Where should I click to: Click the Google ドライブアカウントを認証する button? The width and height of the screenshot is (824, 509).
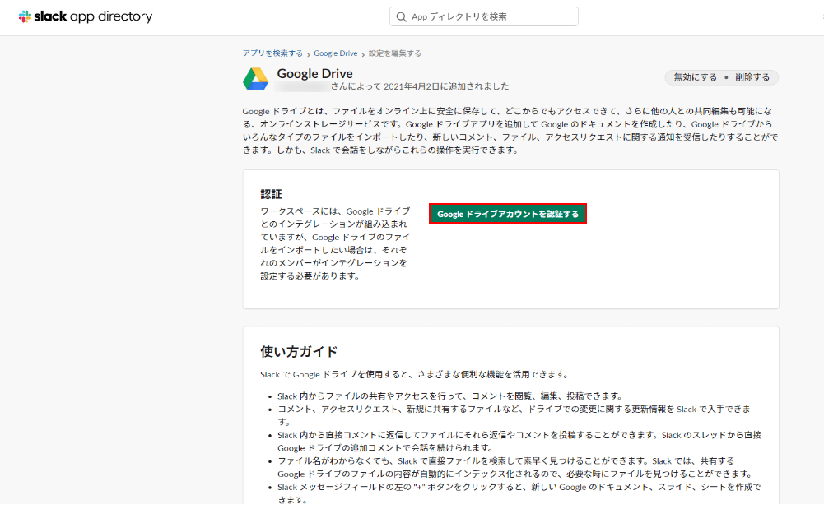tap(507, 213)
